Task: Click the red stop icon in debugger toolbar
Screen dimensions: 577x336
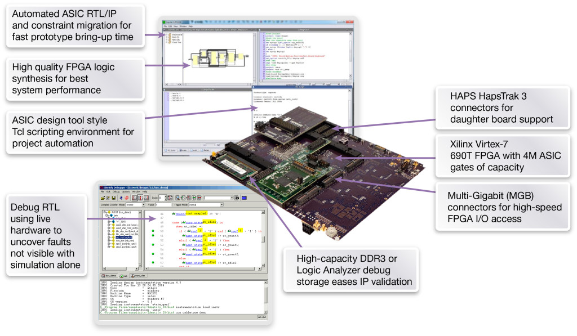Action: pos(127,198)
